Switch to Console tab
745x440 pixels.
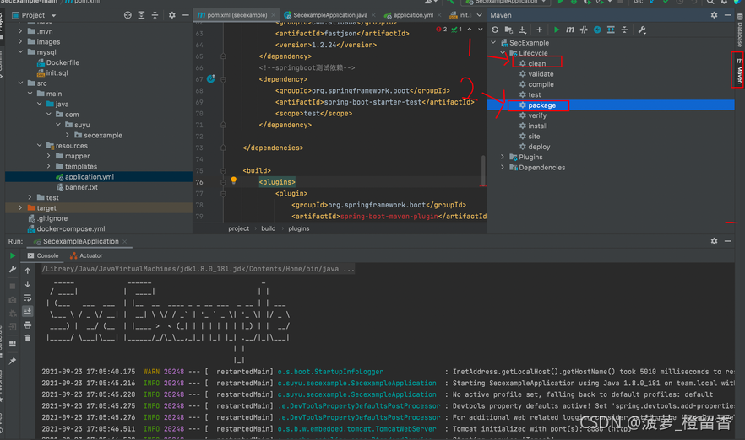pyautogui.click(x=43, y=255)
